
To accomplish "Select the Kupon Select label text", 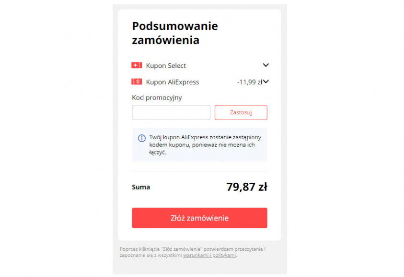I will 166,66.
